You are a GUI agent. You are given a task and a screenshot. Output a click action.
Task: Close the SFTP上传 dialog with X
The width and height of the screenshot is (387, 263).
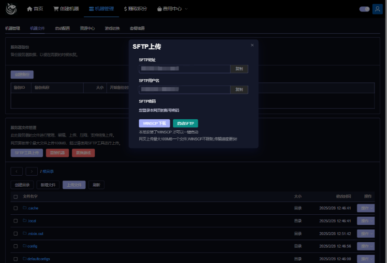252,45
